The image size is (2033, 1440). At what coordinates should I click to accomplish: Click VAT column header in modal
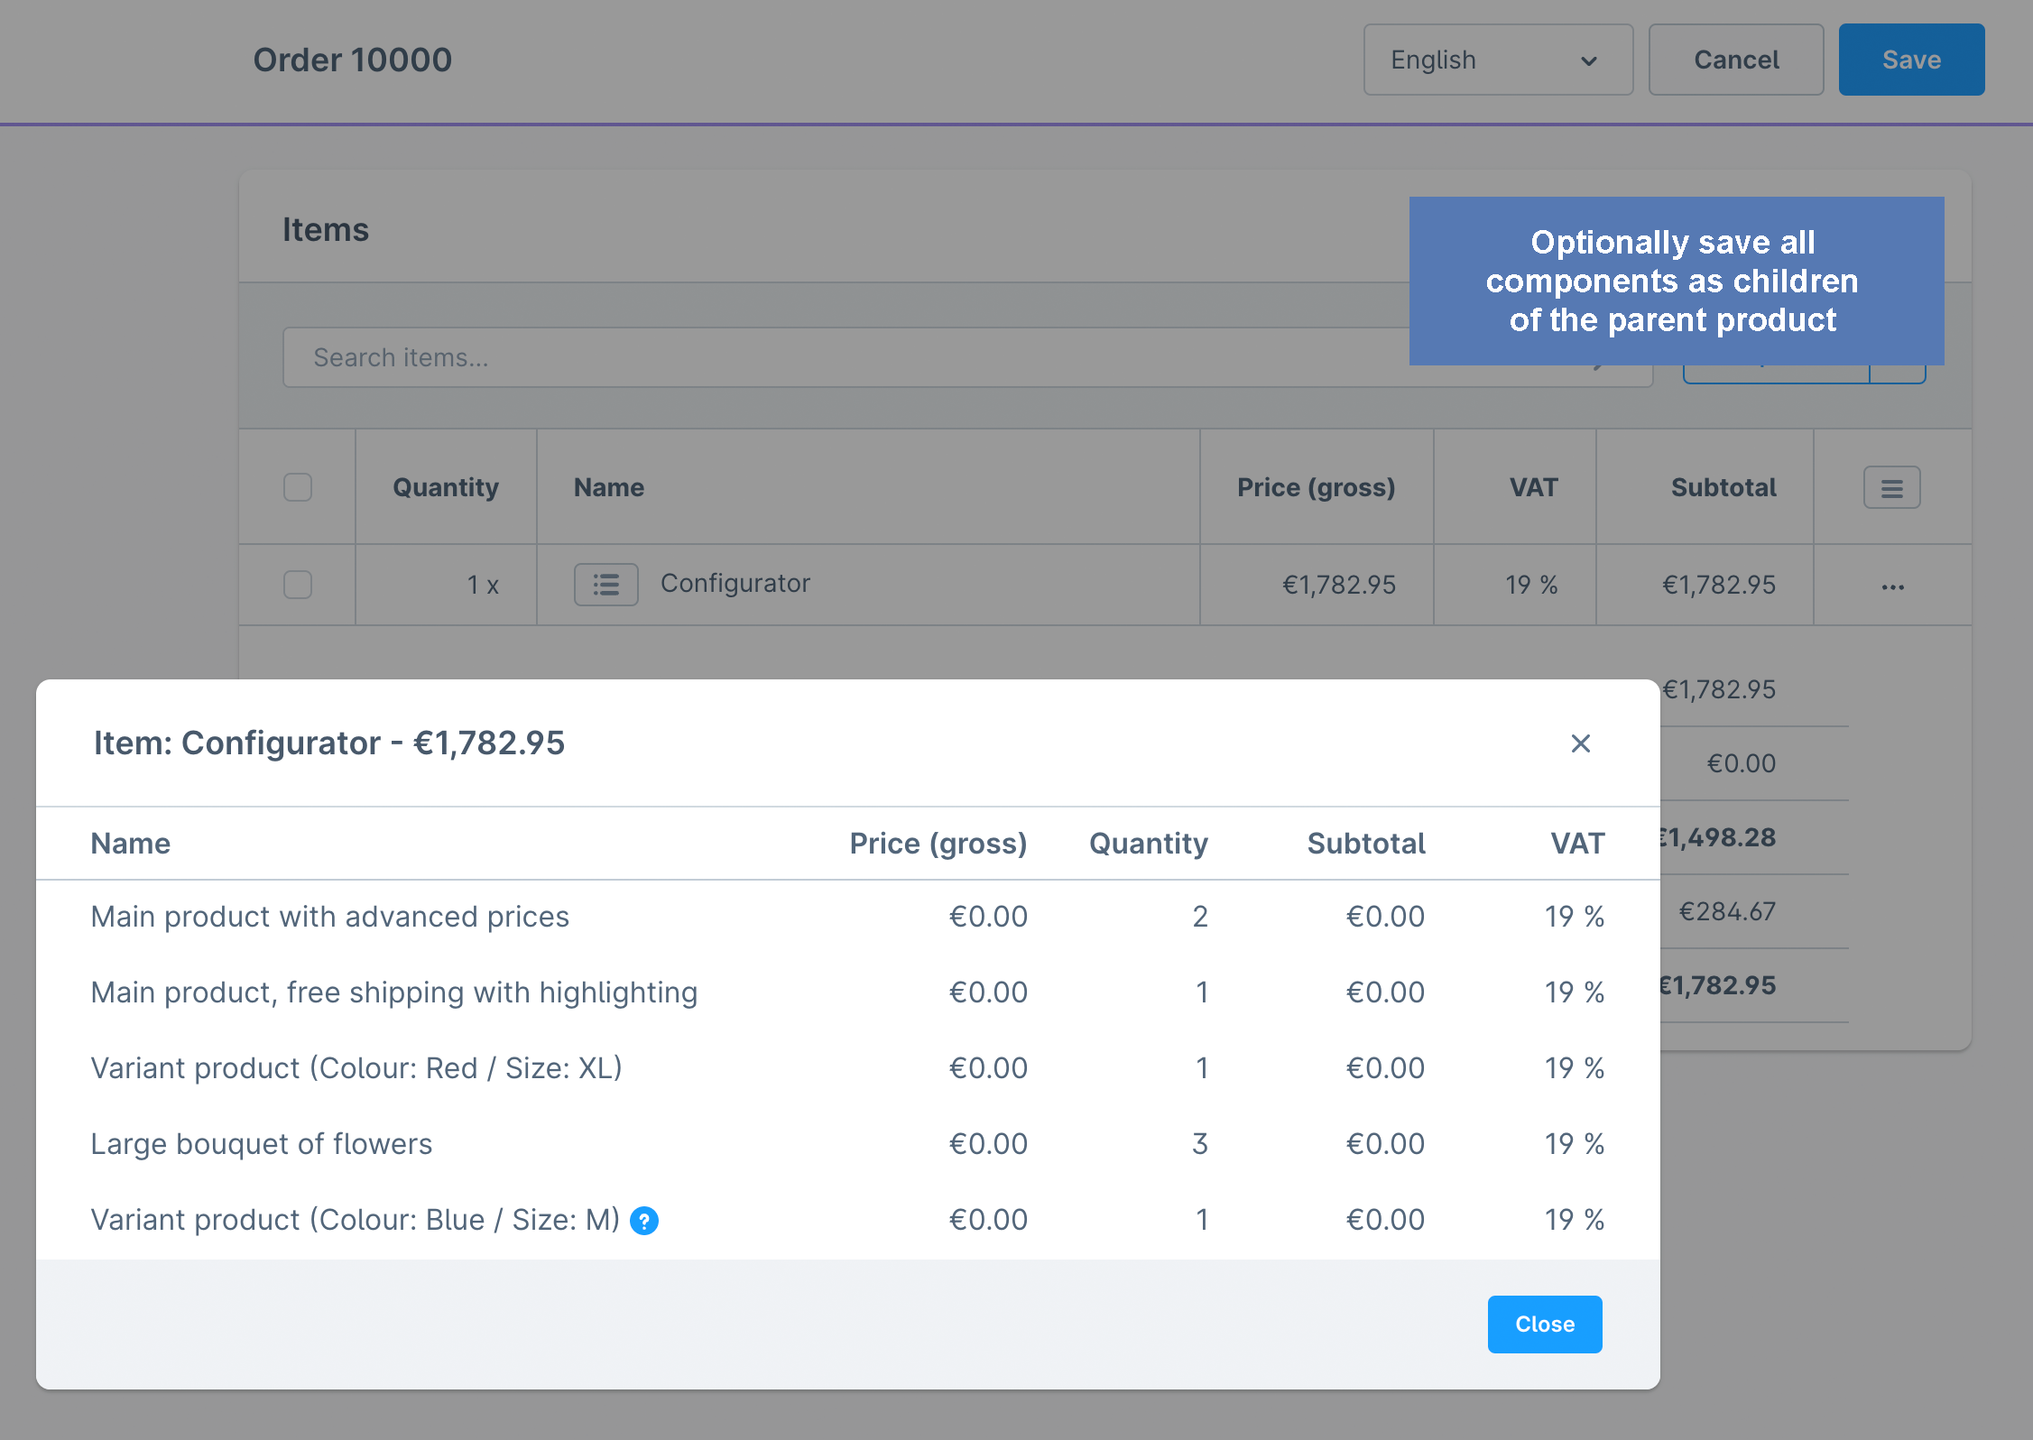[1577, 844]
